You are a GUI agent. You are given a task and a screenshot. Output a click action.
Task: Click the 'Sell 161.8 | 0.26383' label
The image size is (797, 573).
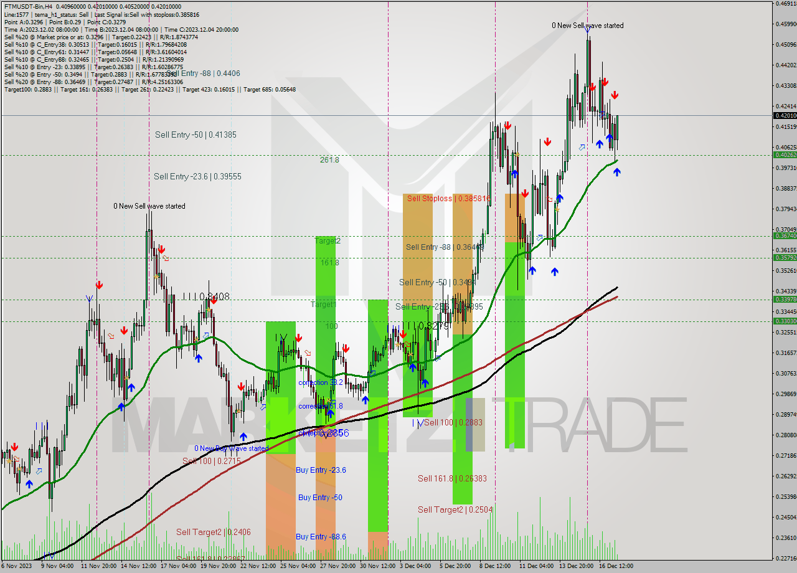click(452, 478)
